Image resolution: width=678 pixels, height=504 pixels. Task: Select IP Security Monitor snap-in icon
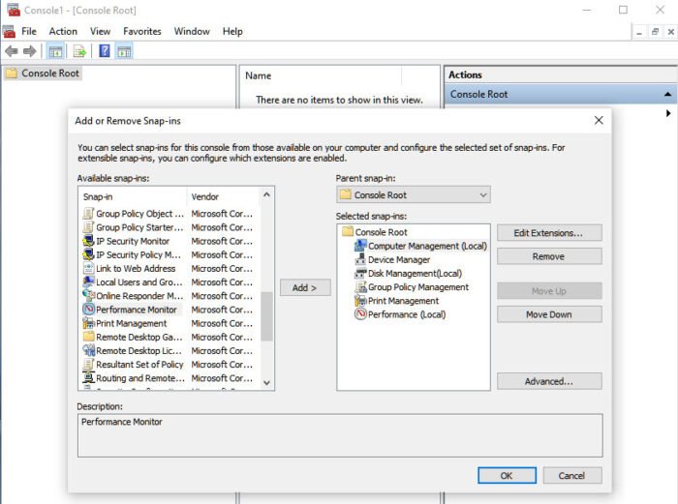pos(88,241)
